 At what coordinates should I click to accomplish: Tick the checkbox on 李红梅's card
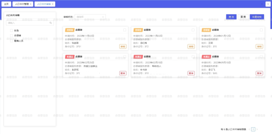tap(193, 30)
